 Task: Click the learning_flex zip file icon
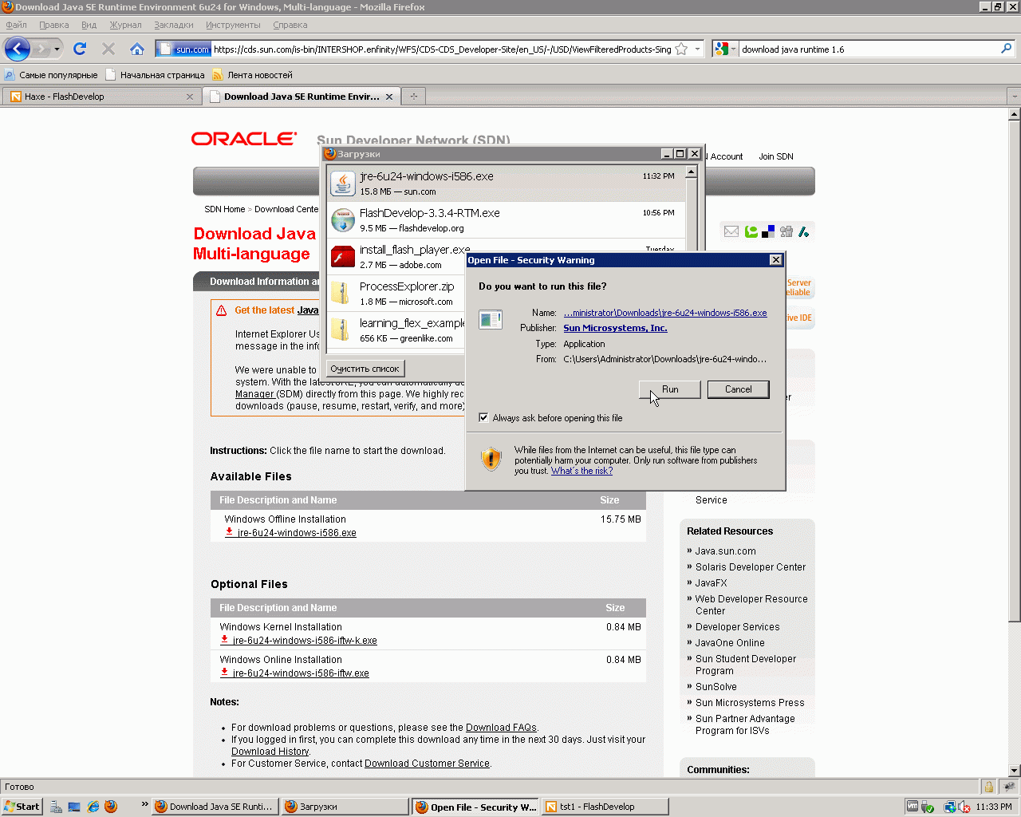pyautogui.click(x=342, y=330)
